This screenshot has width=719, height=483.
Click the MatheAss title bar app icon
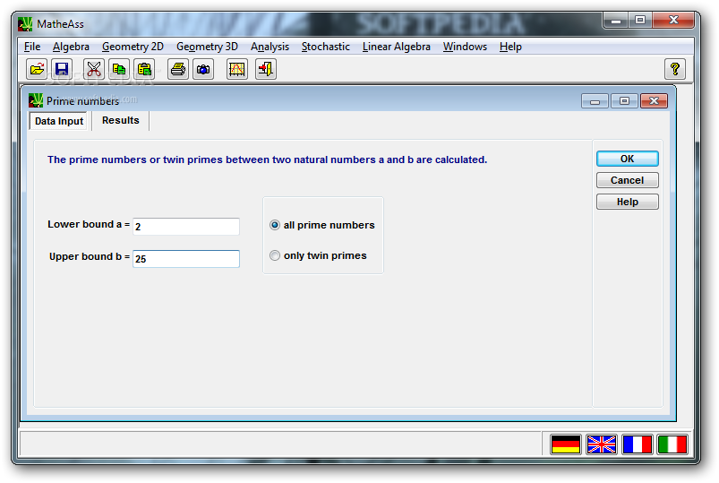click(25, 24)
